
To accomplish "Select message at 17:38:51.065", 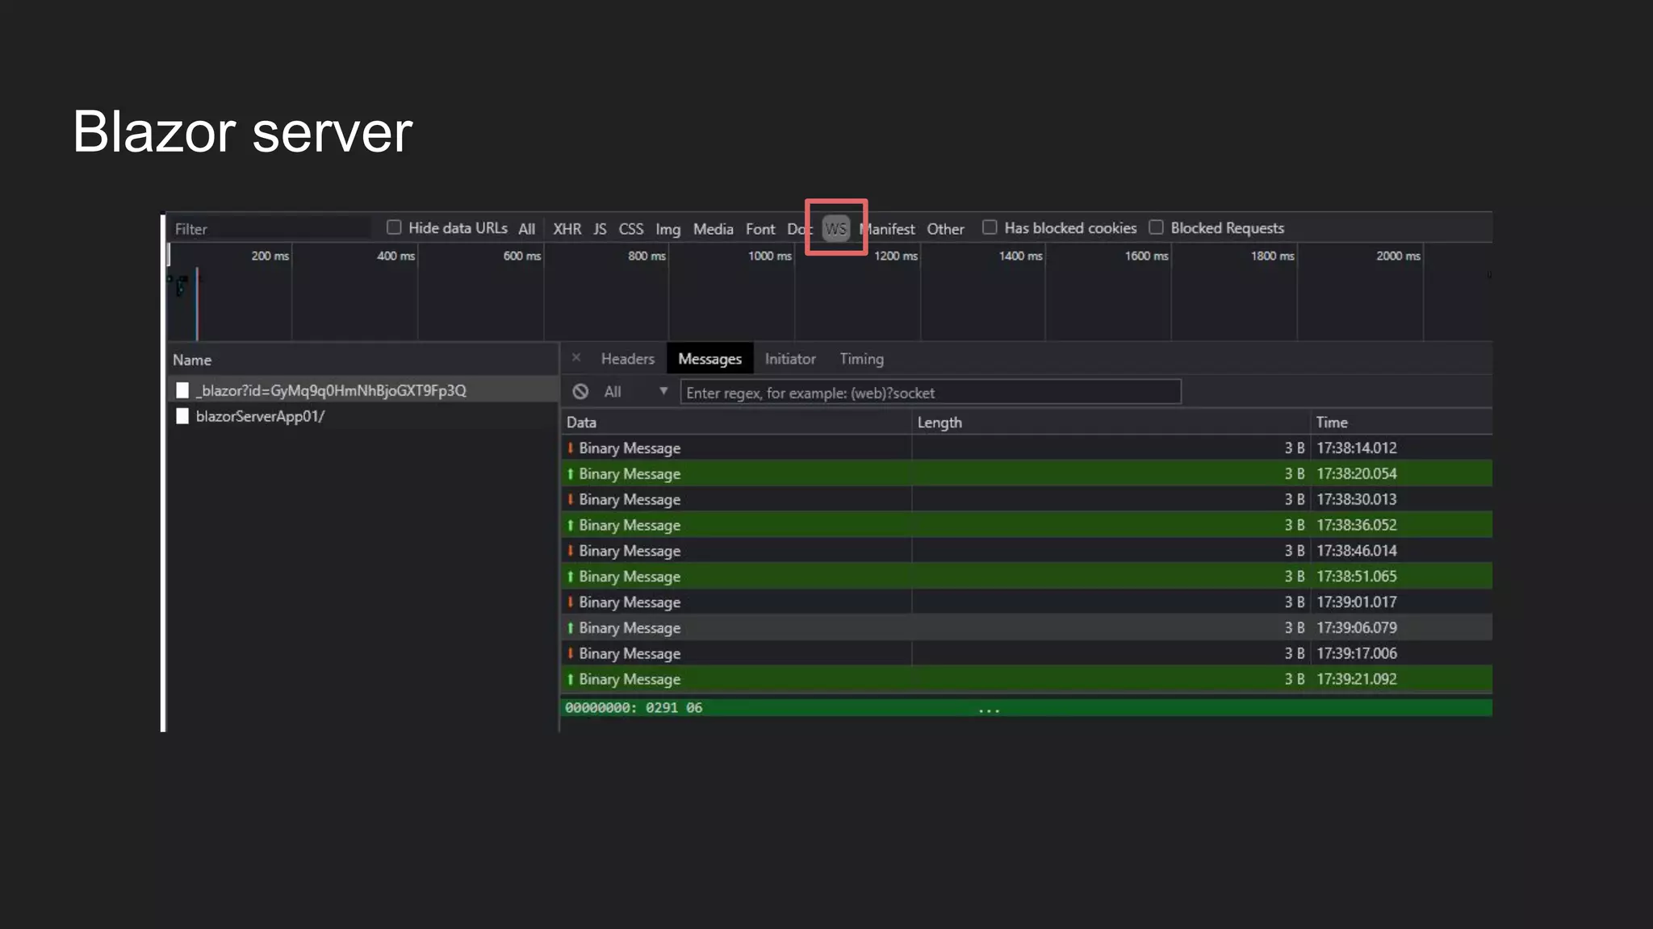I will [x=1027, y=577].
